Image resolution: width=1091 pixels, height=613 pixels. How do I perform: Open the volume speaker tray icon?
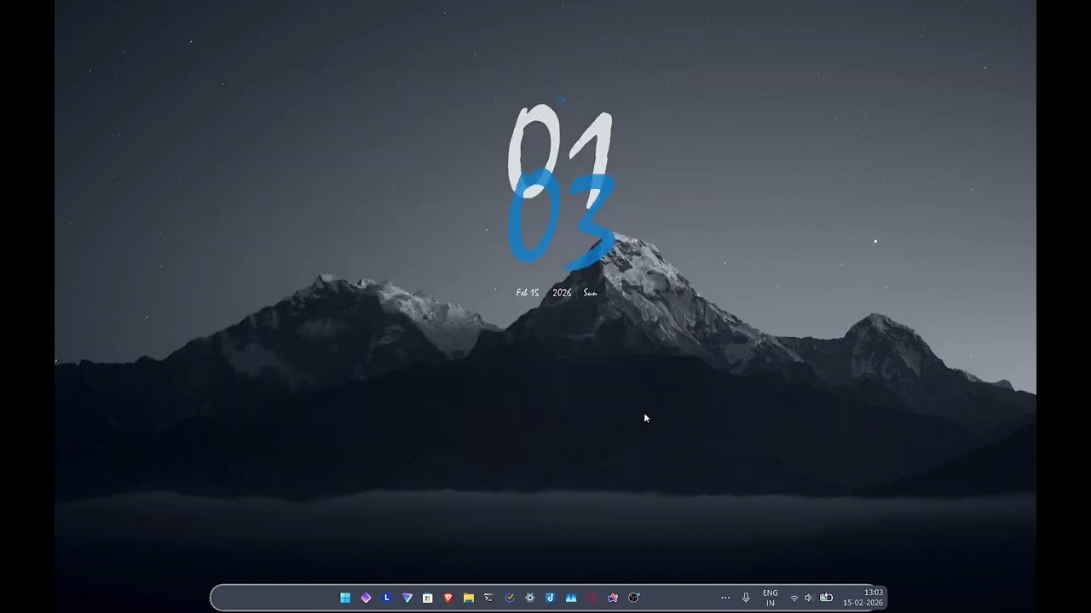click(x=808, y=598)
